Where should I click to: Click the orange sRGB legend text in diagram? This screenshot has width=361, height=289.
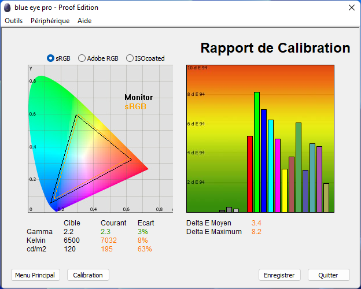pos(135,106)
